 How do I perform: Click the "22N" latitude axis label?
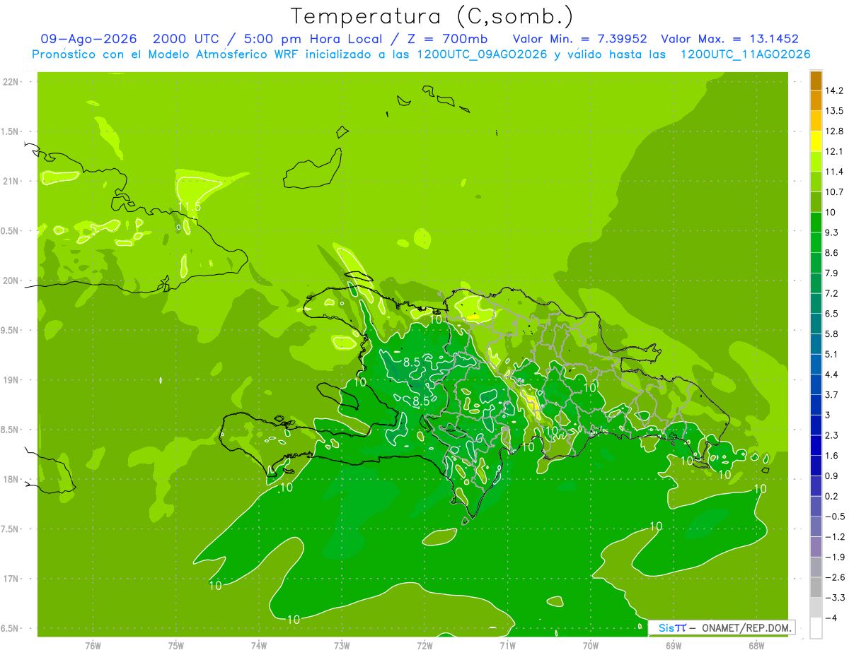pyautogui.click(x=11, y=82)
